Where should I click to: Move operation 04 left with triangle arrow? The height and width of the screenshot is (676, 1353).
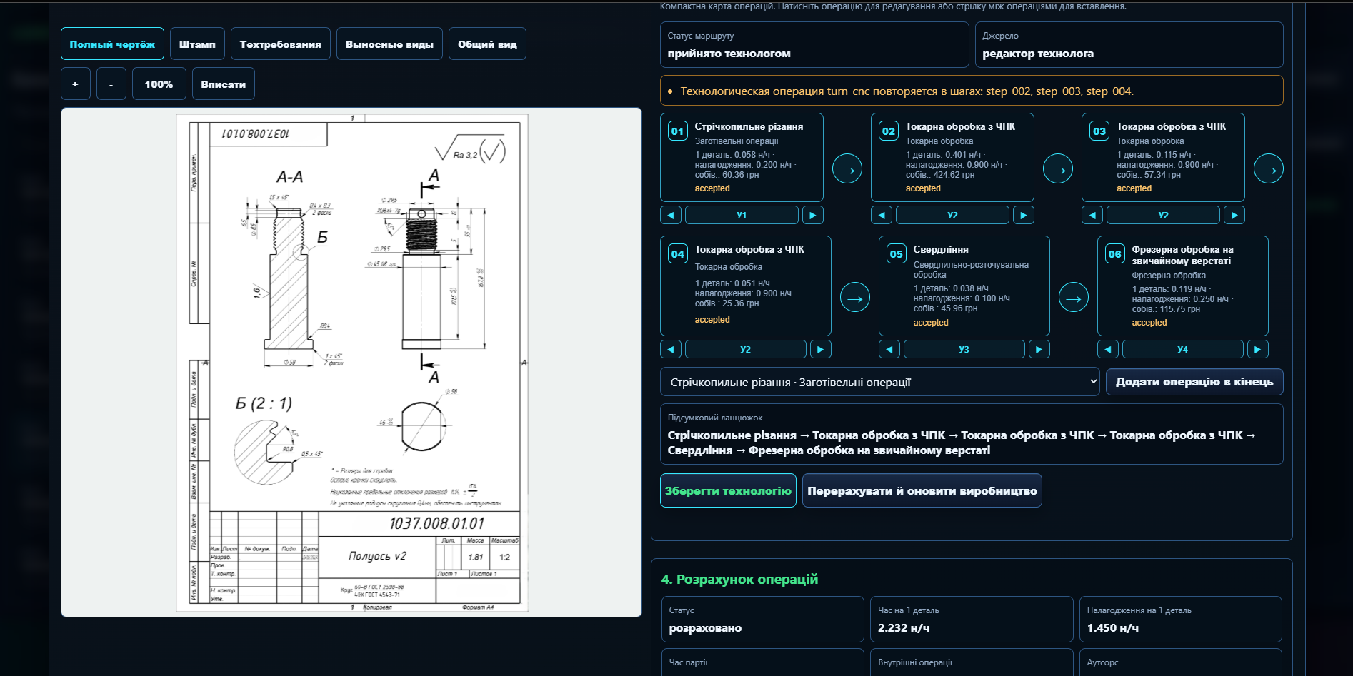tap(671, 349)
